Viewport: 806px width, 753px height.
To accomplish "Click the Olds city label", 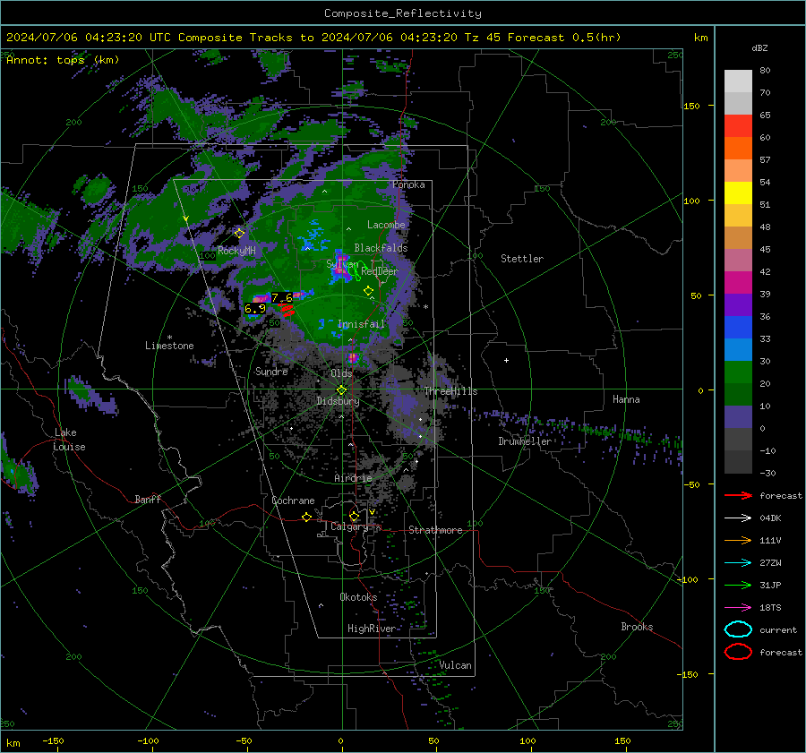I will click(341, 373).
